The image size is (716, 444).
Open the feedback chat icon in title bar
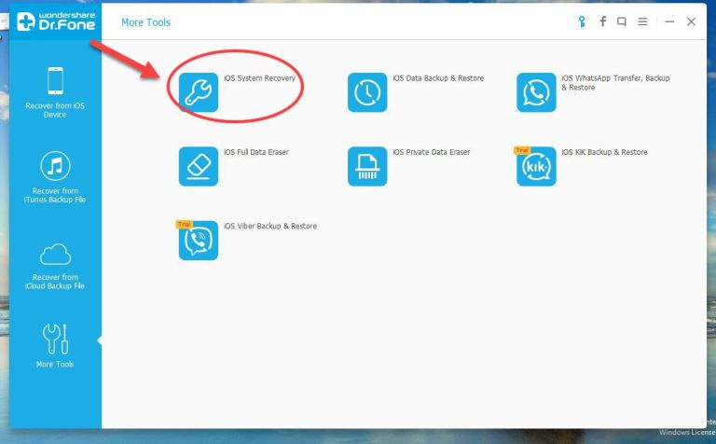click(622, 21)
